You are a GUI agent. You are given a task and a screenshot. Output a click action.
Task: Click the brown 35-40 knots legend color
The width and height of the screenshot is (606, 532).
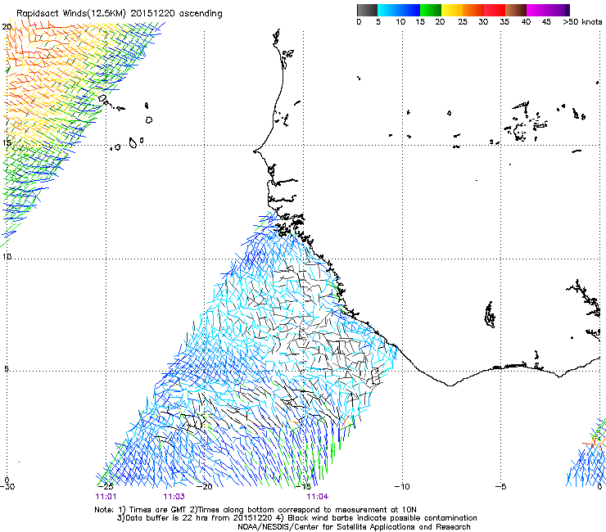coord(516,10)
